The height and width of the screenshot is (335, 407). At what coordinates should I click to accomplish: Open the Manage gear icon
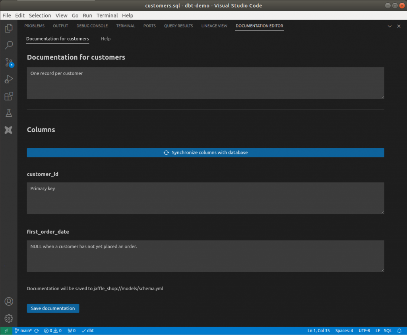pyautogui.click(x=9, y=318)
